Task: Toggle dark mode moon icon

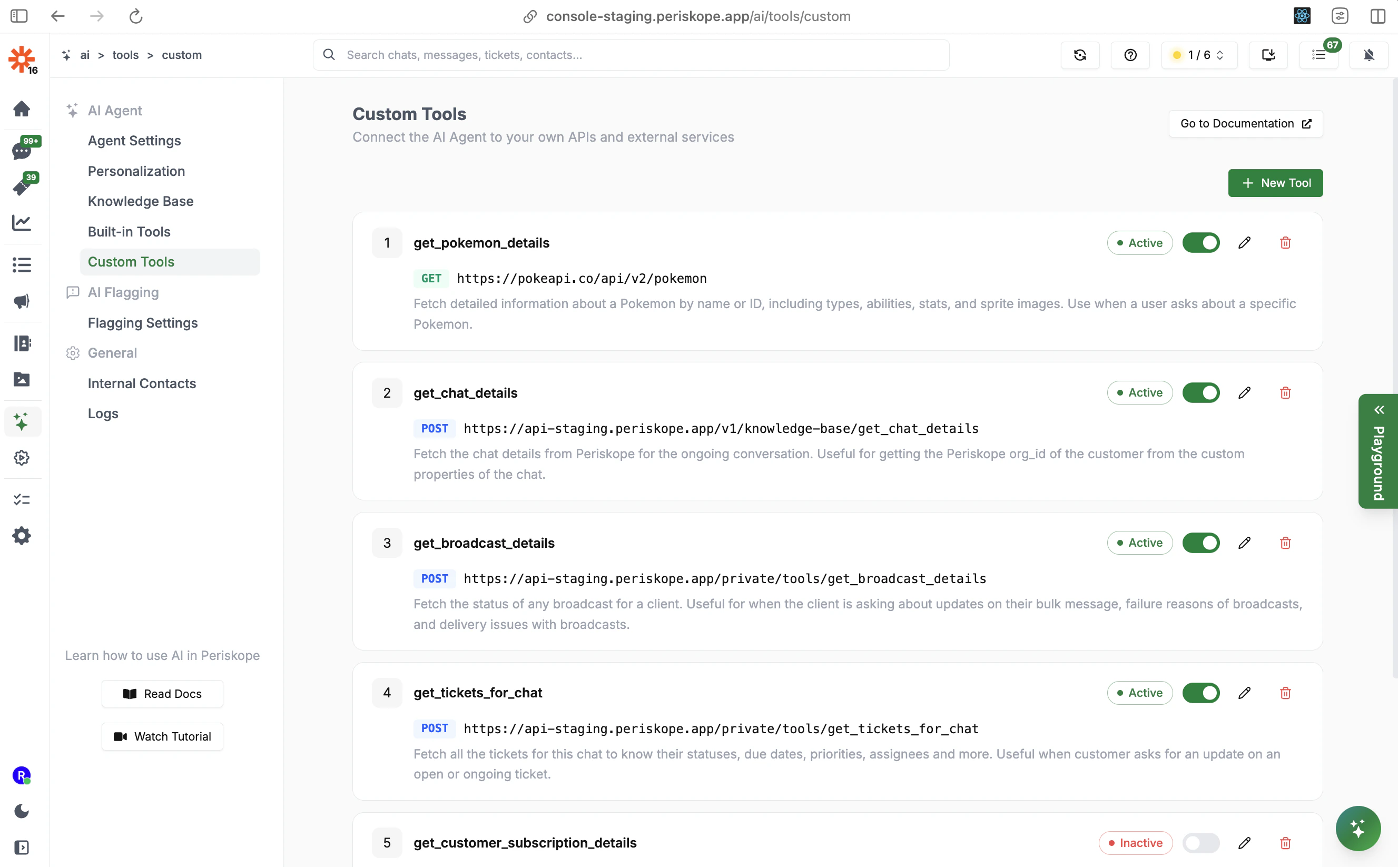Action: (x=22, y=811)
